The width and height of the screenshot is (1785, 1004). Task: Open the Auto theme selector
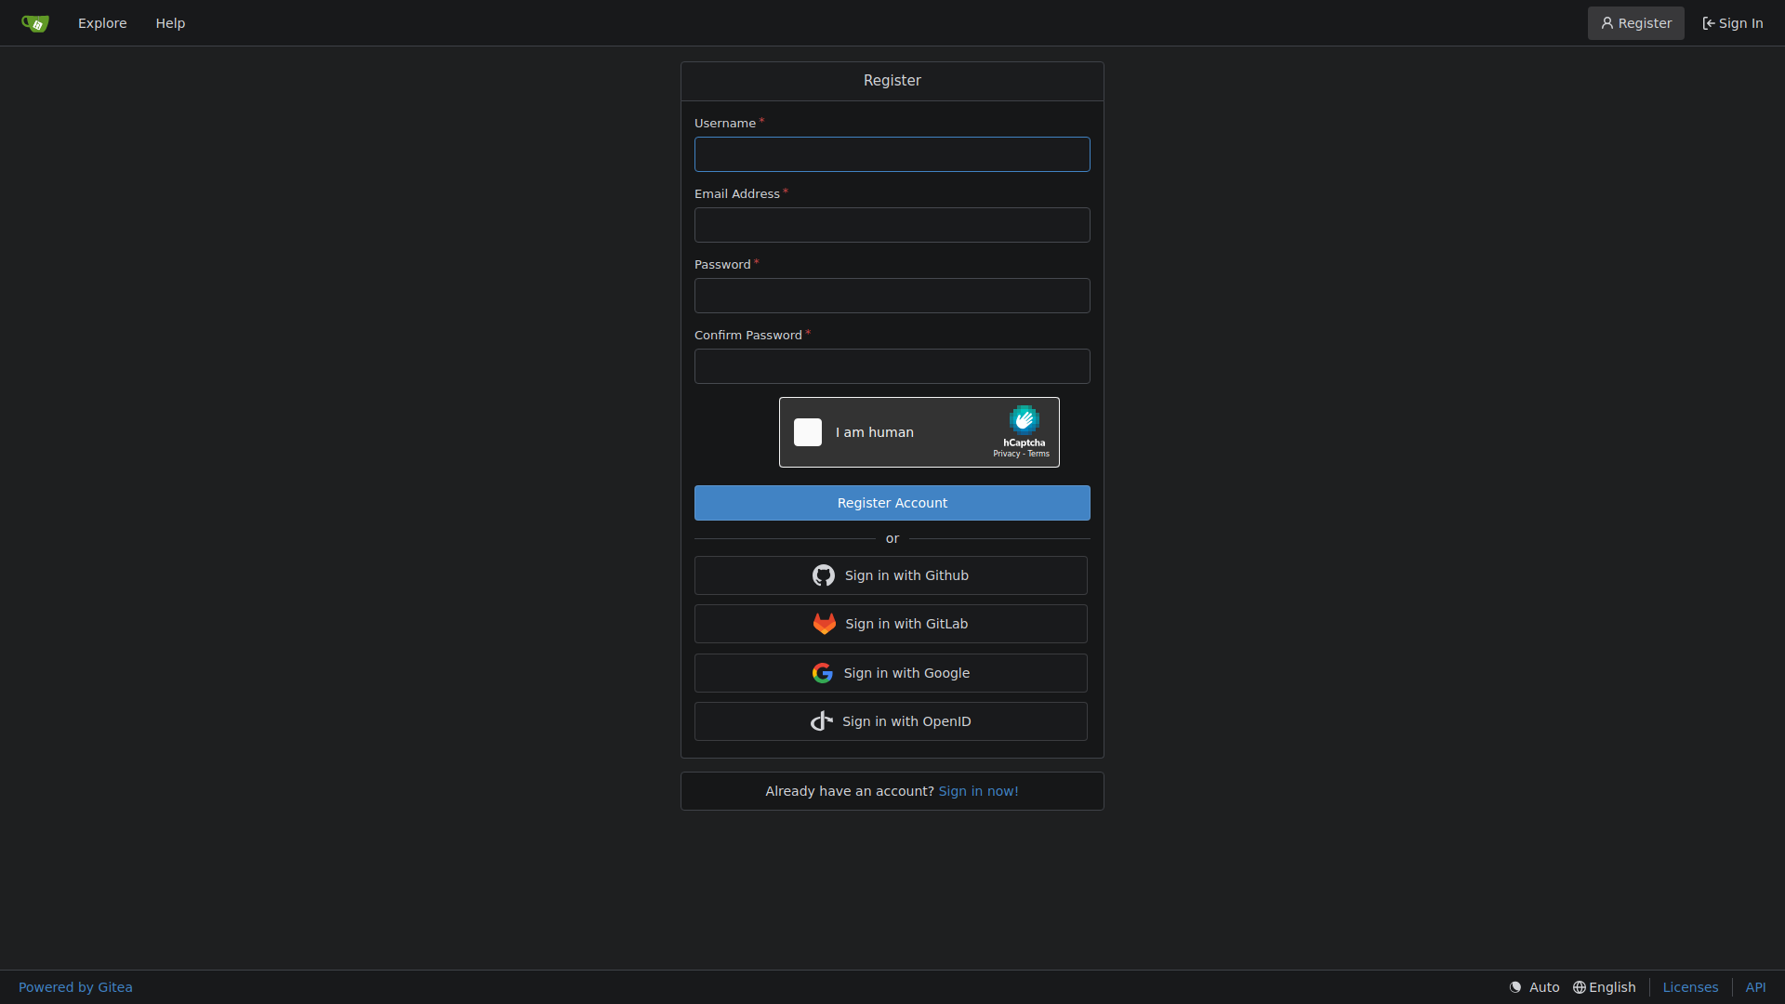[x=1534, y=987]
